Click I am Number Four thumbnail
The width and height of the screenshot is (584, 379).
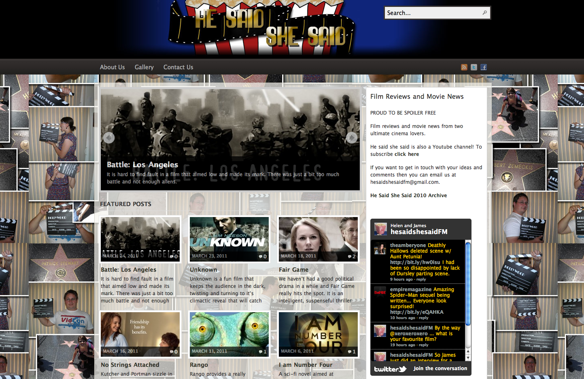[318, 334]
